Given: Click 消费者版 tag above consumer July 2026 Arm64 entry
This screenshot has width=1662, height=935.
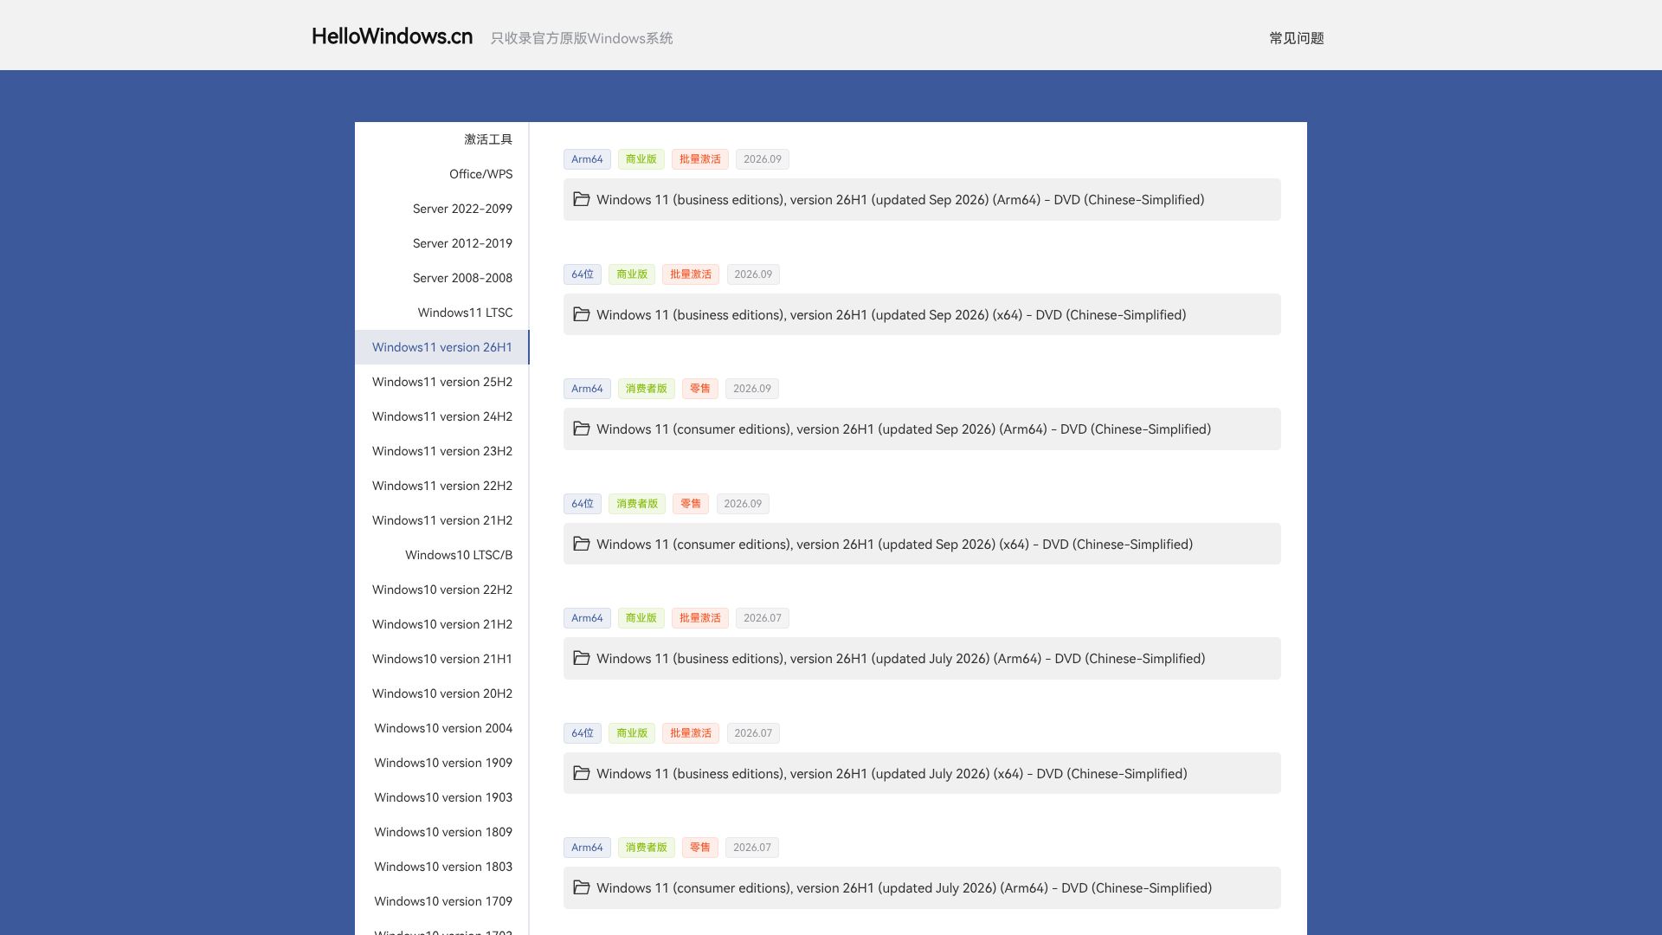Looking at the screenshot, I should coord(647,848).
